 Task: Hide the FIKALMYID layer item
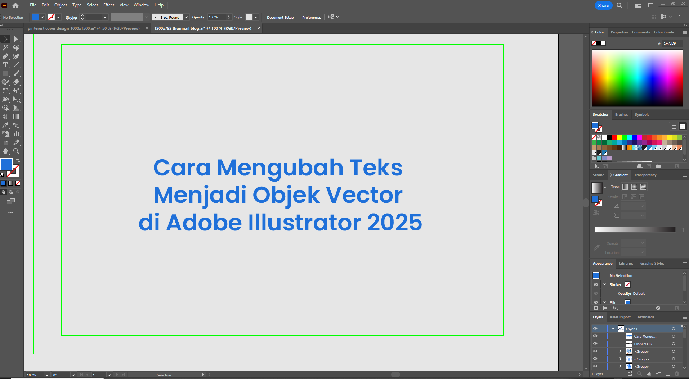click(x=595, y=344)
